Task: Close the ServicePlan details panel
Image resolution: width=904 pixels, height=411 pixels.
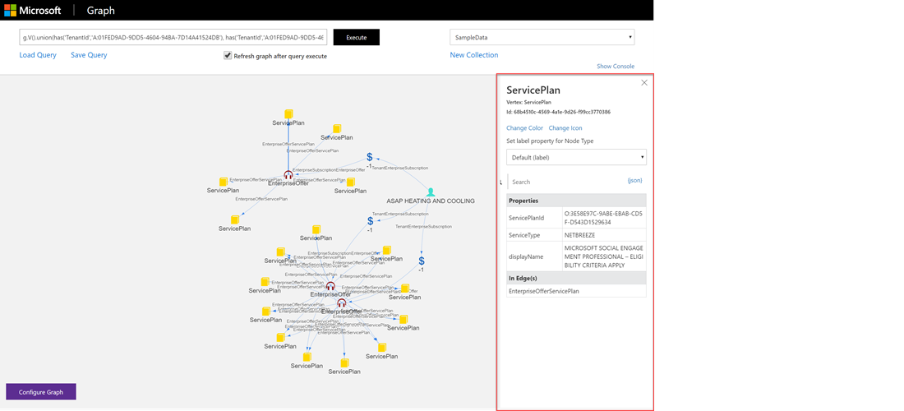Action: pyautogui.click(x=644, y=82)
